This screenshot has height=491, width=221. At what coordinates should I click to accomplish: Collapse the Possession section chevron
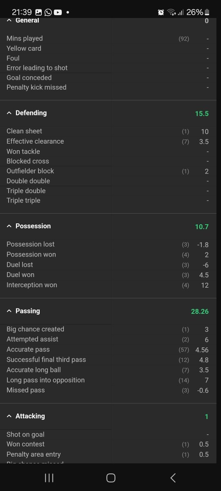(9, 226)
